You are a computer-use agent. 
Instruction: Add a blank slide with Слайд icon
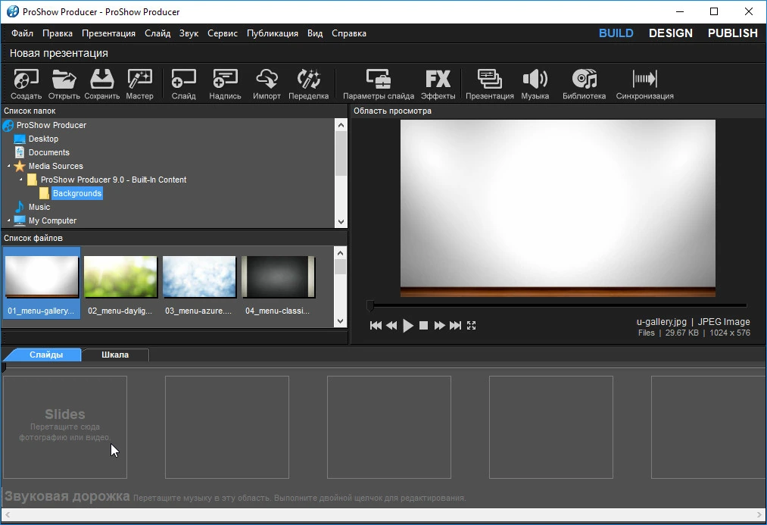(183, 84)
